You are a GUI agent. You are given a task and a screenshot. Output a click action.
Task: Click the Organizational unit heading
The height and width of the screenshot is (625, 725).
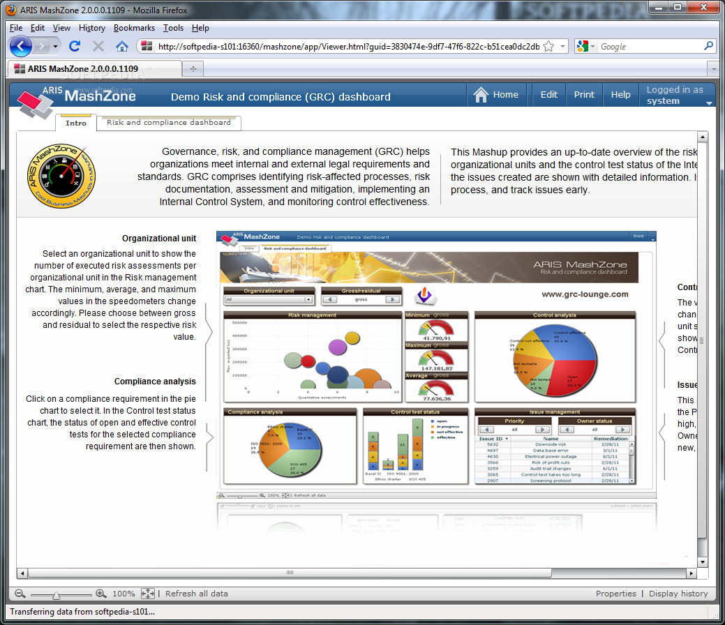[x=159, y=239]
